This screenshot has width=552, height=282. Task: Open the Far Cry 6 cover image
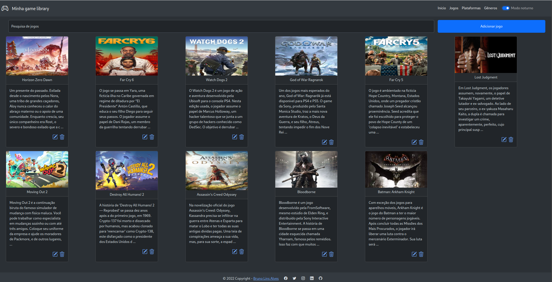pyautogui.click(x=127, y=56)
